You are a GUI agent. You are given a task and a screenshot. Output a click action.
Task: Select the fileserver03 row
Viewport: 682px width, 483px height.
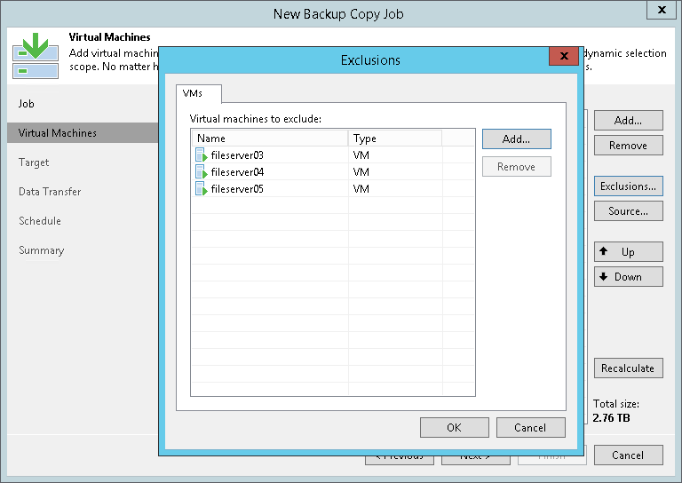(x=333, y=154)
